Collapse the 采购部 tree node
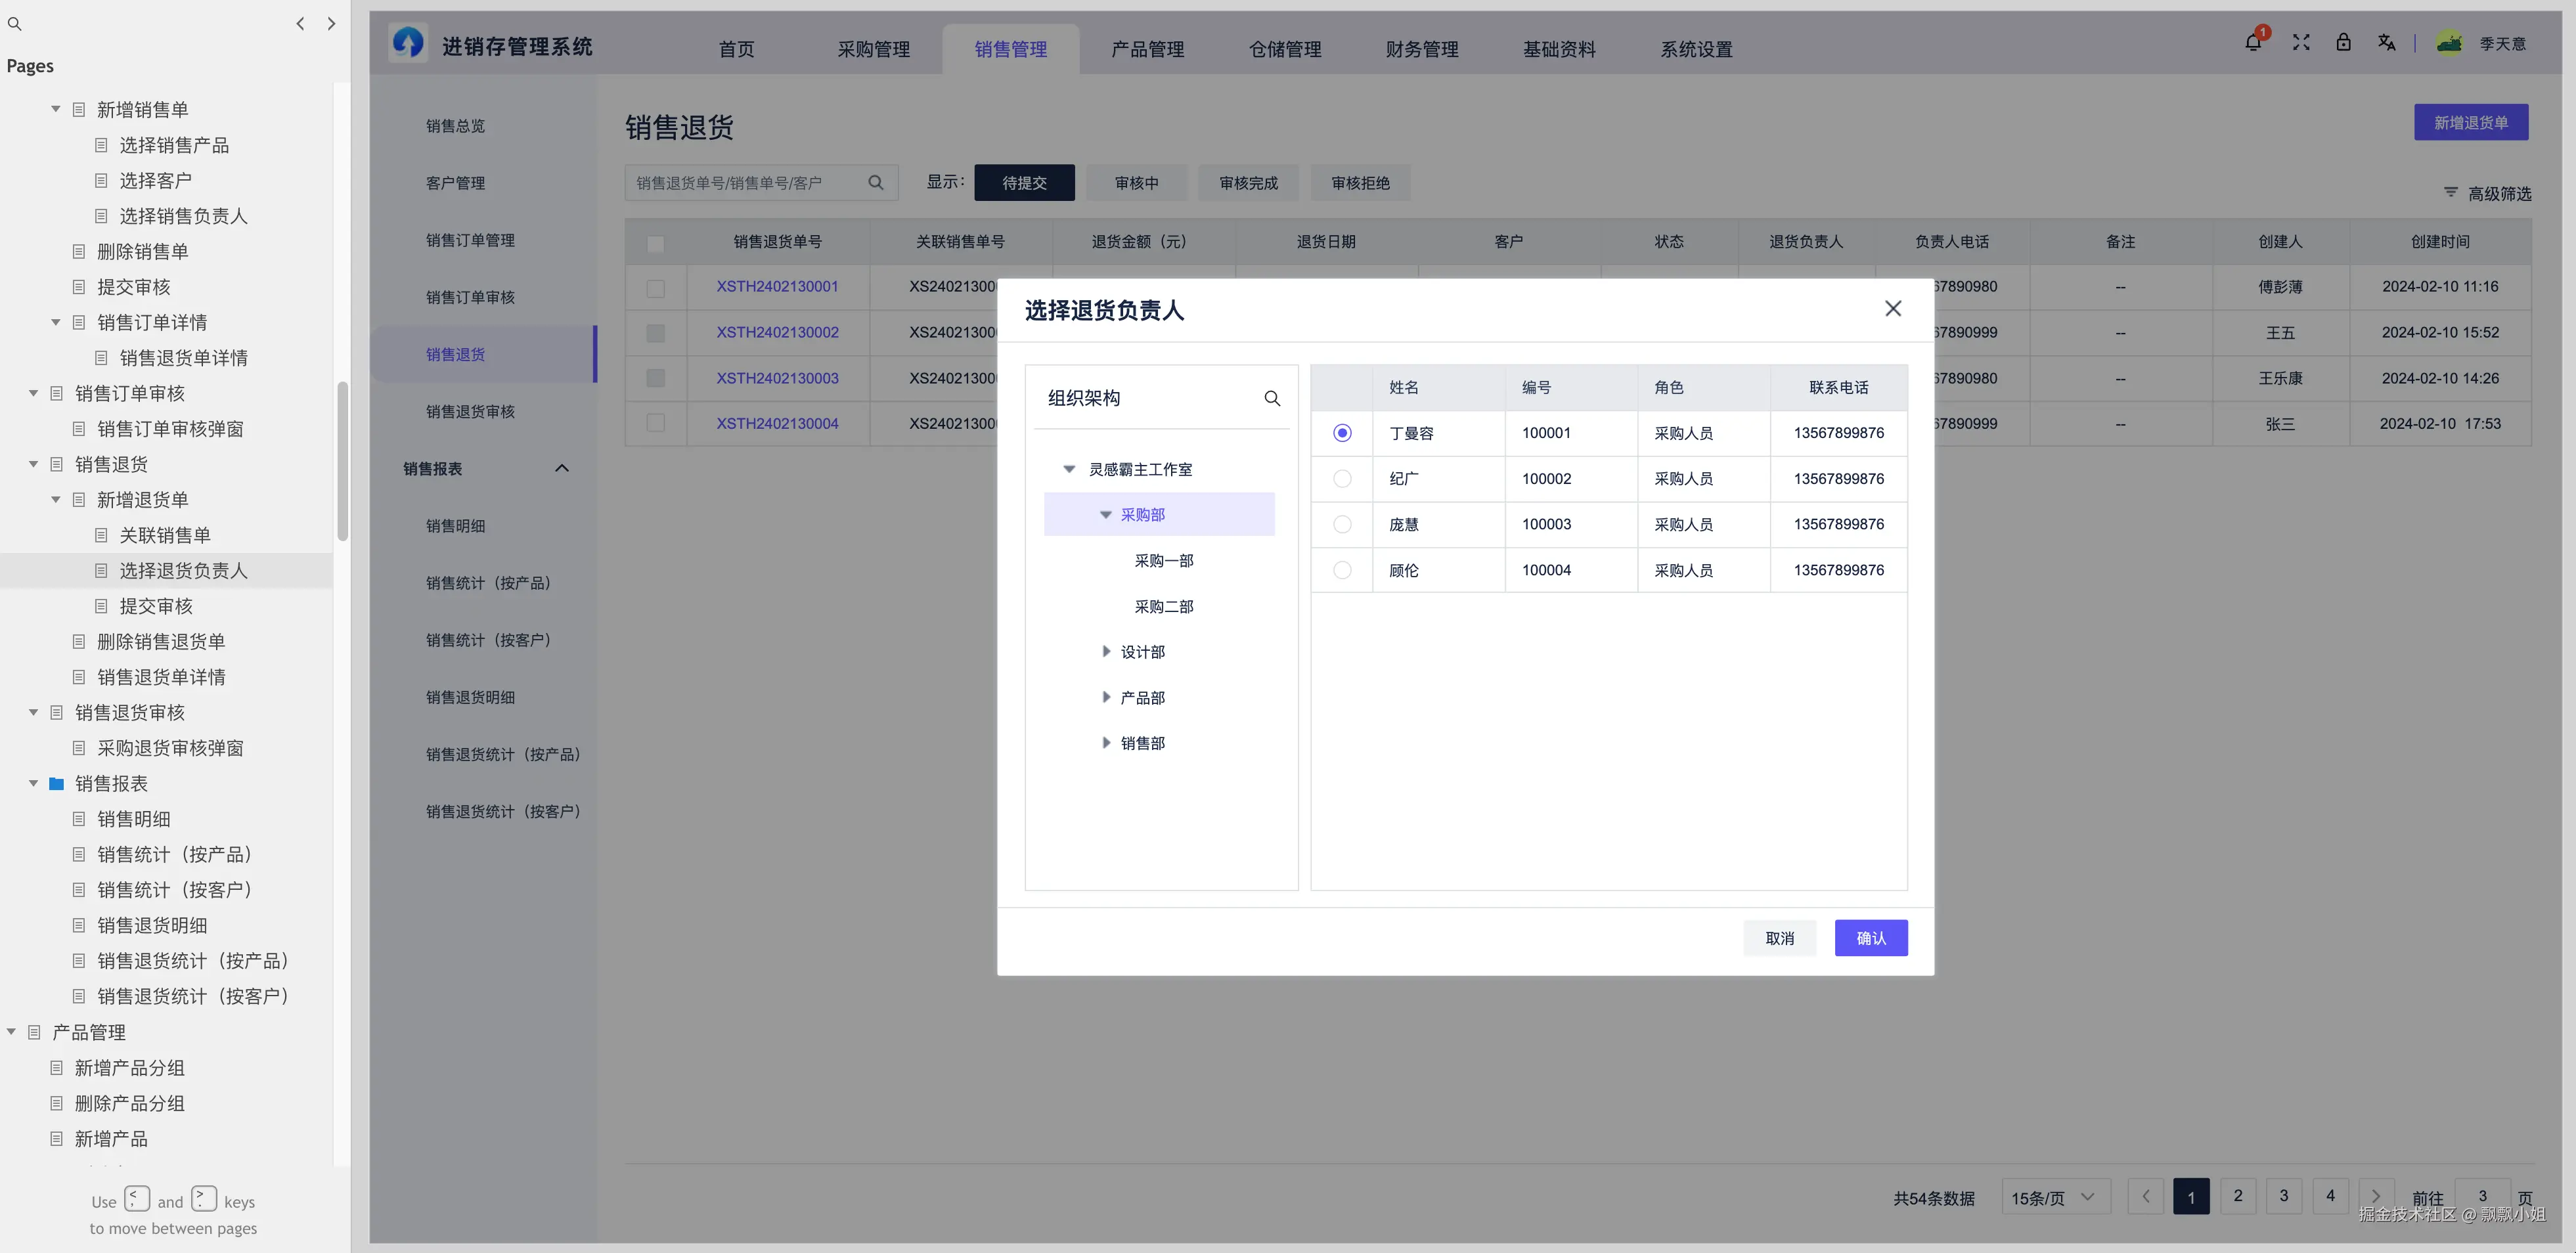2576x1253 pixels. tap(1105, 514)
